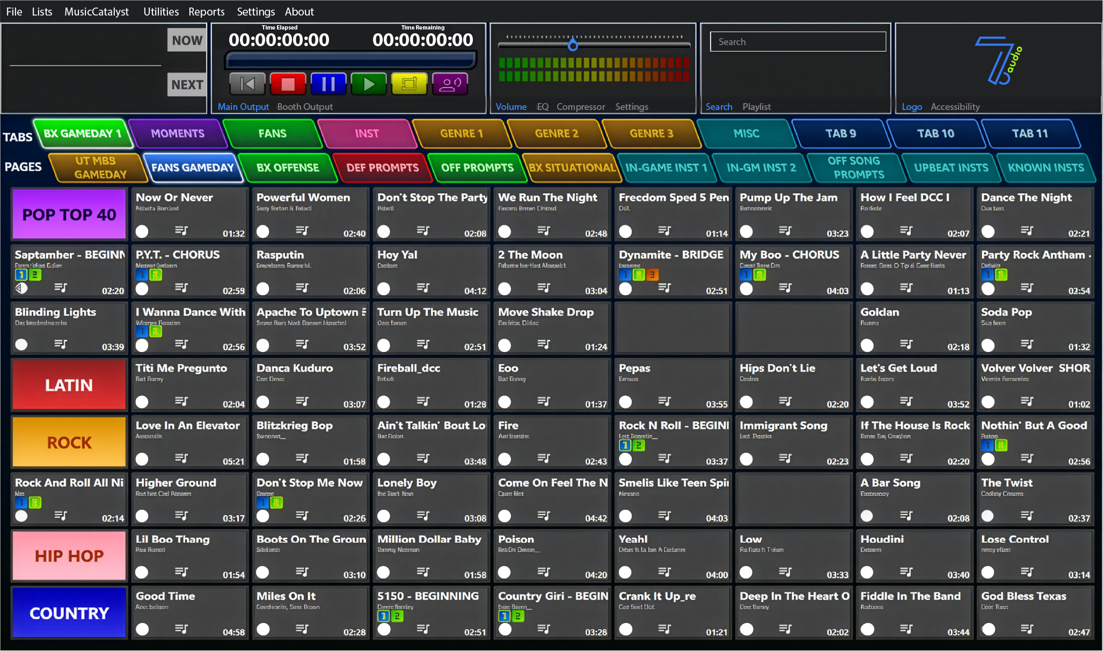
Task: Open playlist icon on Powerful Women
Action: pos(302,230)
